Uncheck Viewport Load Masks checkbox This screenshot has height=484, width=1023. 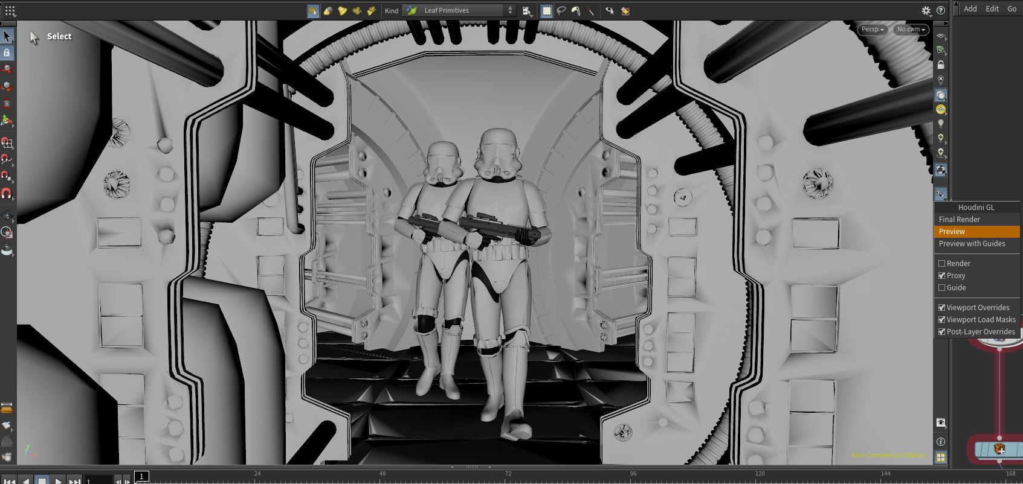point(941,320)
